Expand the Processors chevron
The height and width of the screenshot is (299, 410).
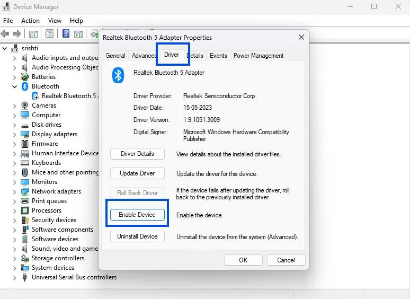pyautogui.click(x=15, y=211)
